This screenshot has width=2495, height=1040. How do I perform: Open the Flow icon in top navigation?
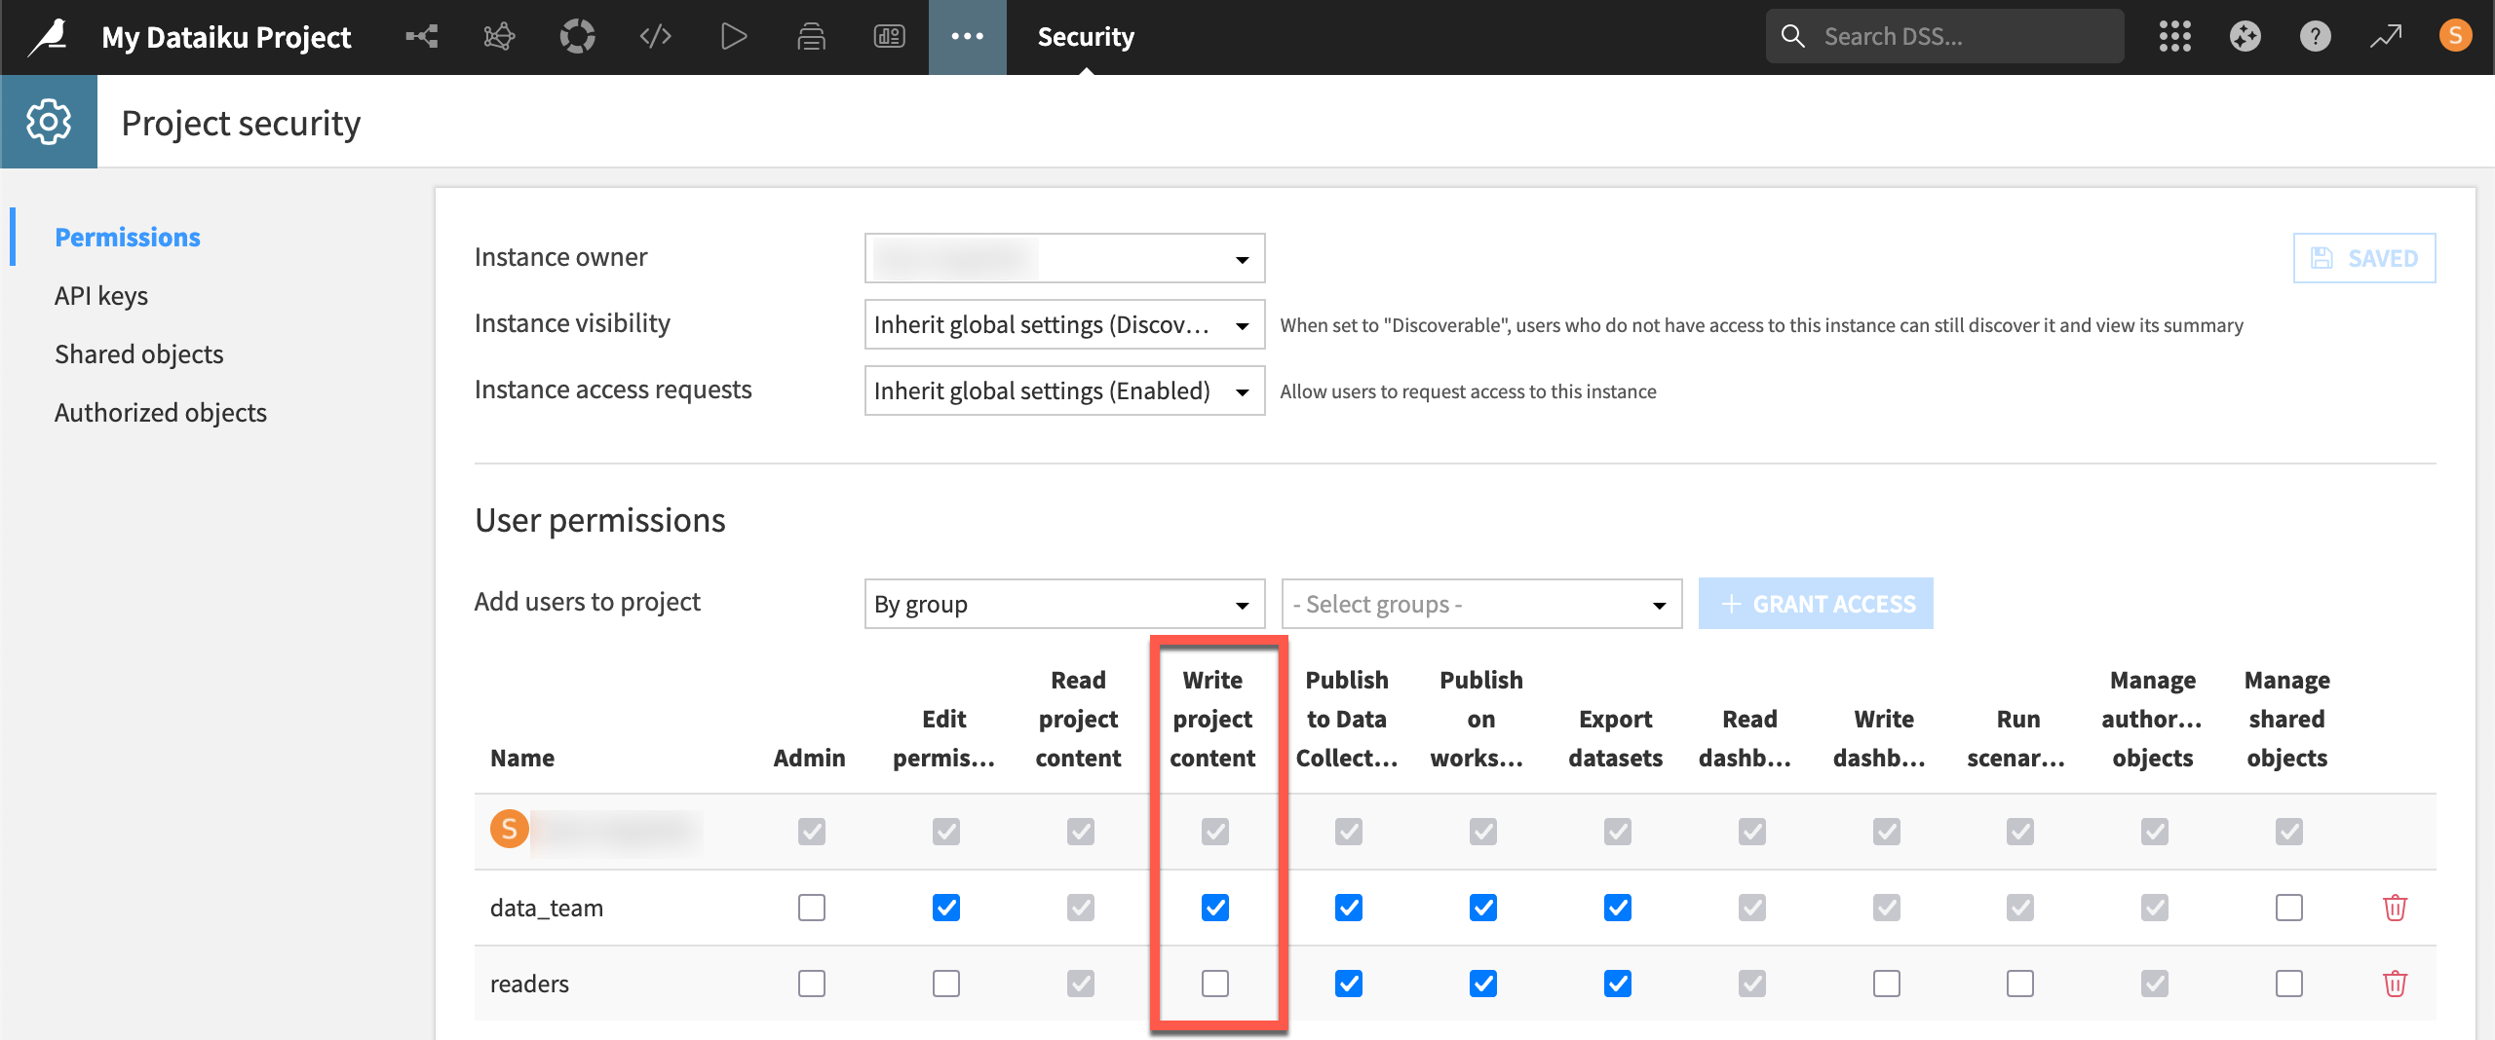[x=422, y=37]
